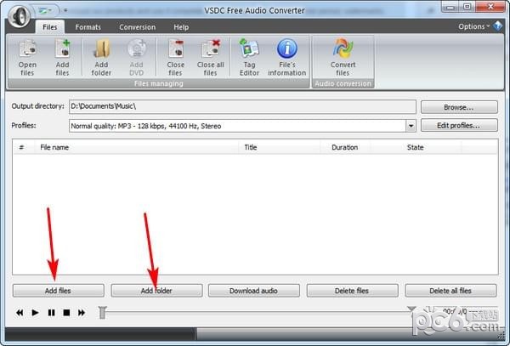Click the Open files ribbon icon

27,58
